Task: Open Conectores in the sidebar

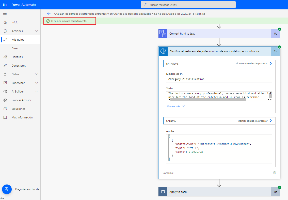Action: click(20, 66)
